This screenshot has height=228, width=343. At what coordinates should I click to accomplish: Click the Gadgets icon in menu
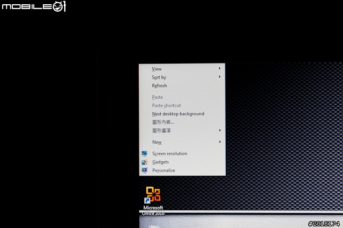(144, 162)
